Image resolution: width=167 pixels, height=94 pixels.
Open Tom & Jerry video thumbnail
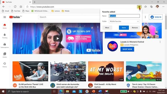tap(144, 71)
